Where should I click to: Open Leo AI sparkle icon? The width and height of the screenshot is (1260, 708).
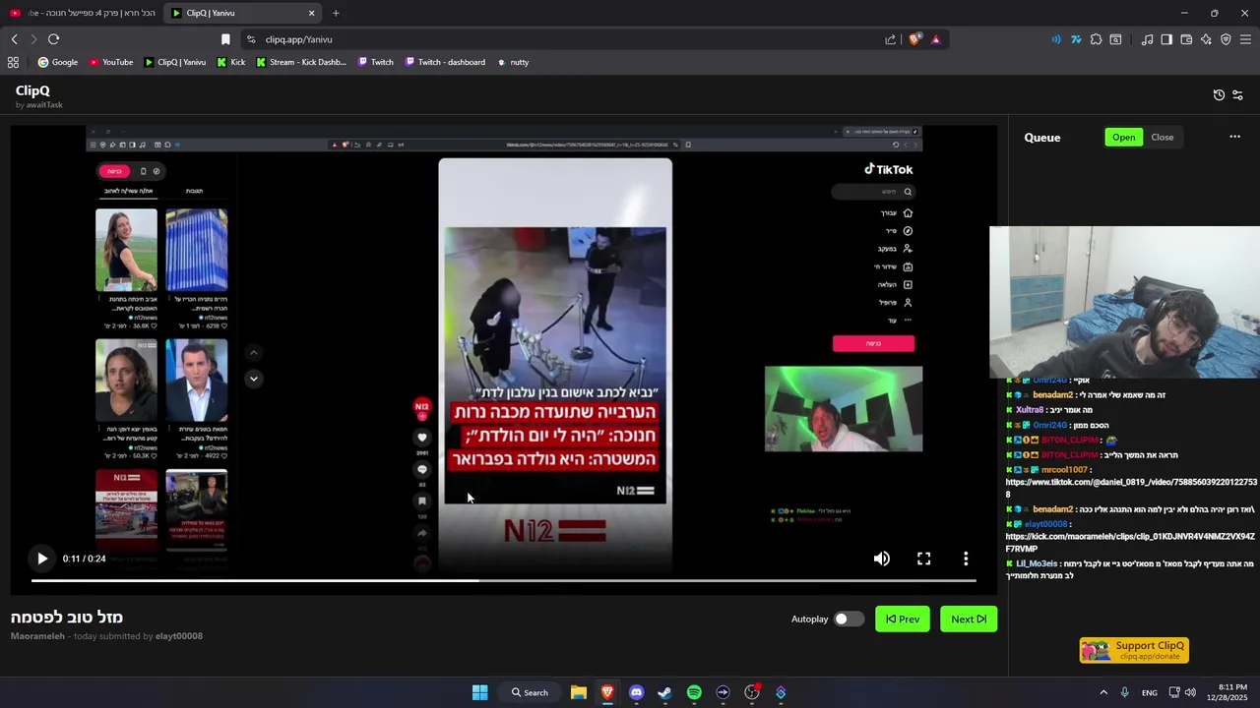point(1206,39)
